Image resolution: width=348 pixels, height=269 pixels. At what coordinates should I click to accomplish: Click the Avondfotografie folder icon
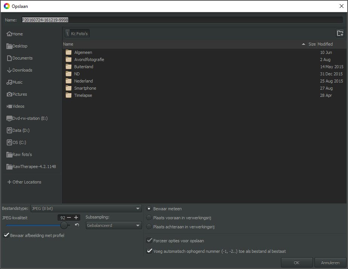[x=69, y=60]
